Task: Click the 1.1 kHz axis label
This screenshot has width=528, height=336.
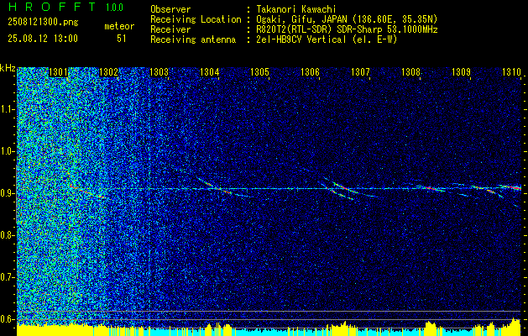Action: point(7,109)
